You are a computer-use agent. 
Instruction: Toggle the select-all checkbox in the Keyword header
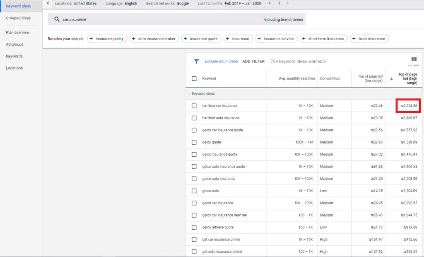[x=194, y=78]
